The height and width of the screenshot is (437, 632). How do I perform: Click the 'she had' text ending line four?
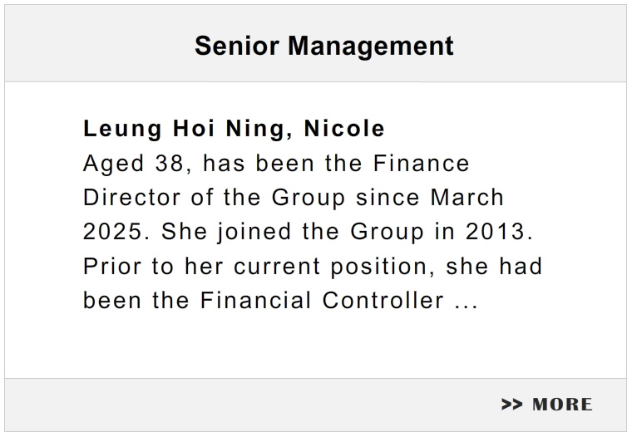click(x=494, y=266)
